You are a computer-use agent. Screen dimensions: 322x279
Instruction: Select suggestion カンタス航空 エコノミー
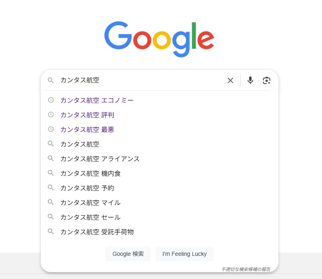pos(159,100)
